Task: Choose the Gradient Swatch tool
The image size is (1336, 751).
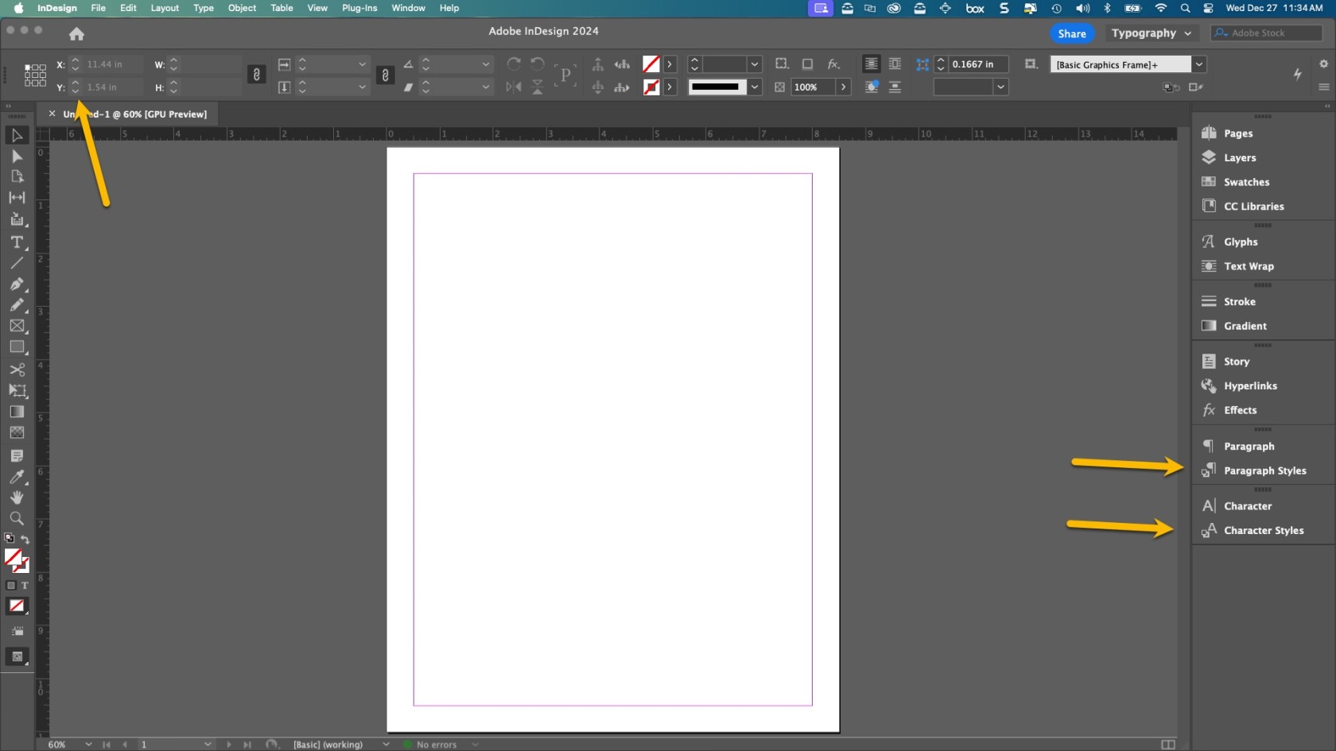Action: pos(17,412)
